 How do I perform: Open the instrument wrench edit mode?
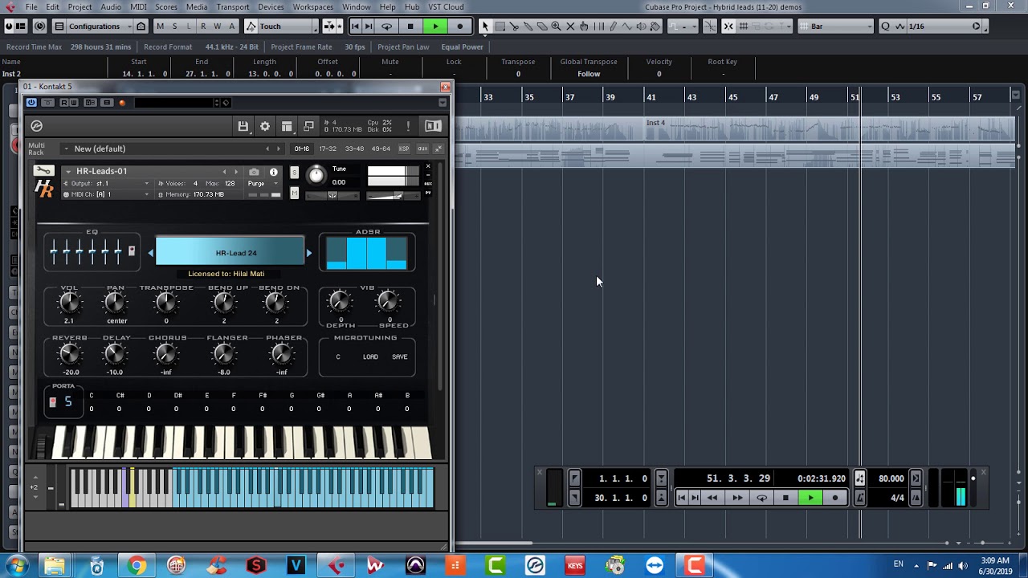tap(43, 171)
